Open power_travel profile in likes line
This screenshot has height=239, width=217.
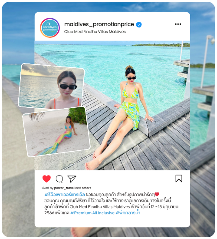click(x=64, y=188)
